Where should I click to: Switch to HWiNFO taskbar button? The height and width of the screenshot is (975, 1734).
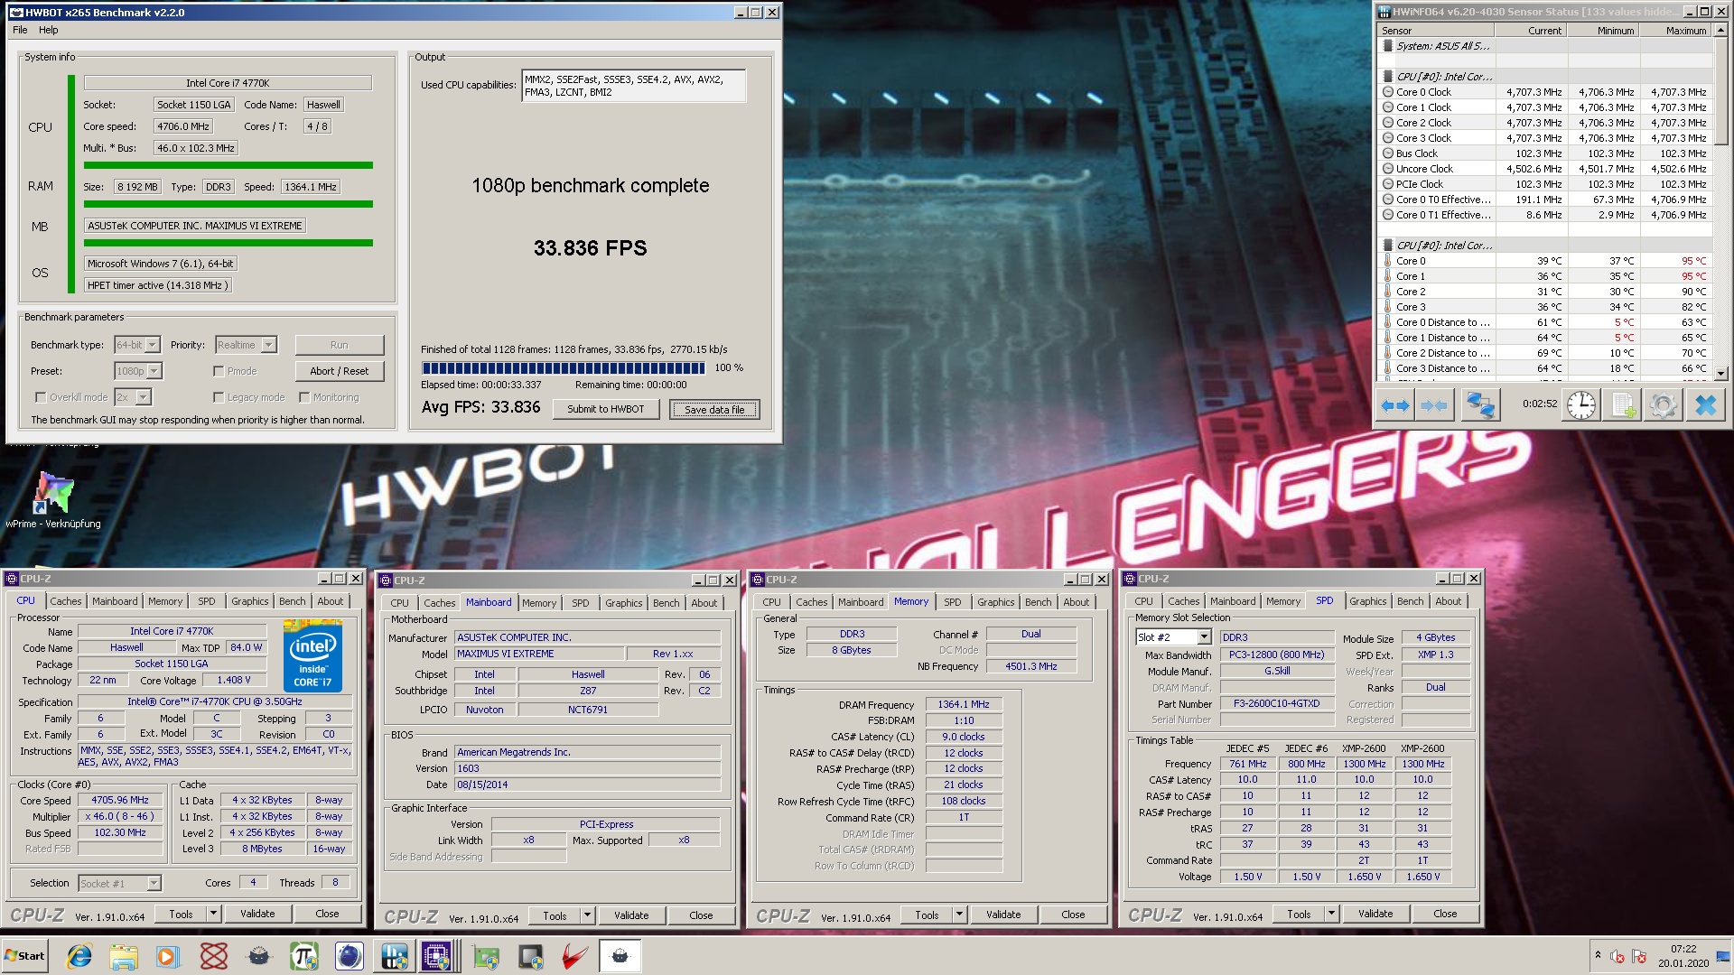click(x=395, y=956)
